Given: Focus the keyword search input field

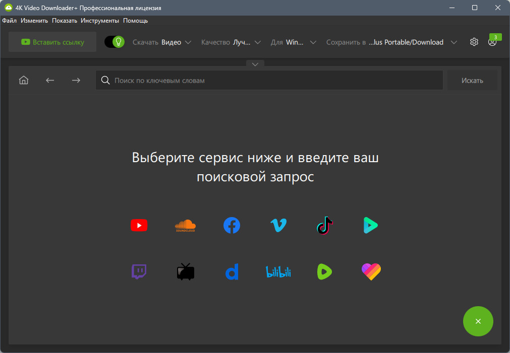Looking at the screenshot, I should pyautogui.click(x=272, y=81).
